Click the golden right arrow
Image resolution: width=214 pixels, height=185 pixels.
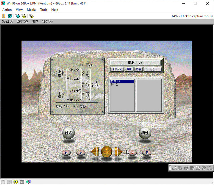pos(118,152)
